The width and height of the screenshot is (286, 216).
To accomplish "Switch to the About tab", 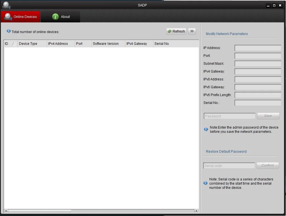I will click(65, 17).
